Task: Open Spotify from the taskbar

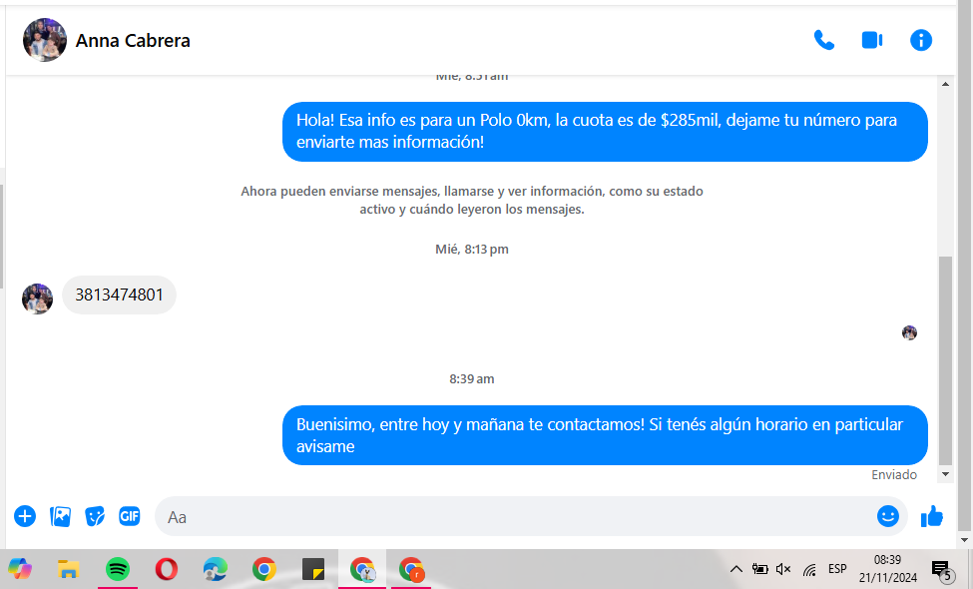Action: coord(118,569)
